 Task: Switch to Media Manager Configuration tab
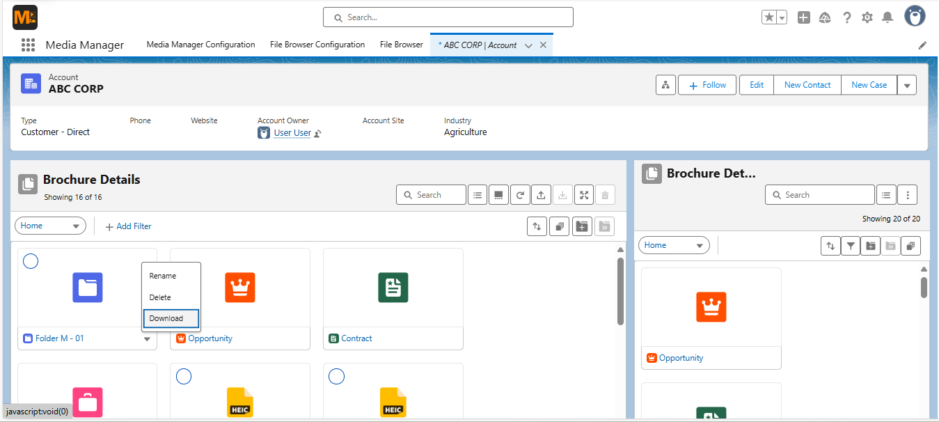tap(200, 45)
